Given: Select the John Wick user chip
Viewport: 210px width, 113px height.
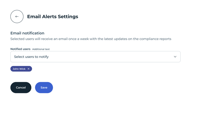Looking at the screenshot, I should click(21, 69).
